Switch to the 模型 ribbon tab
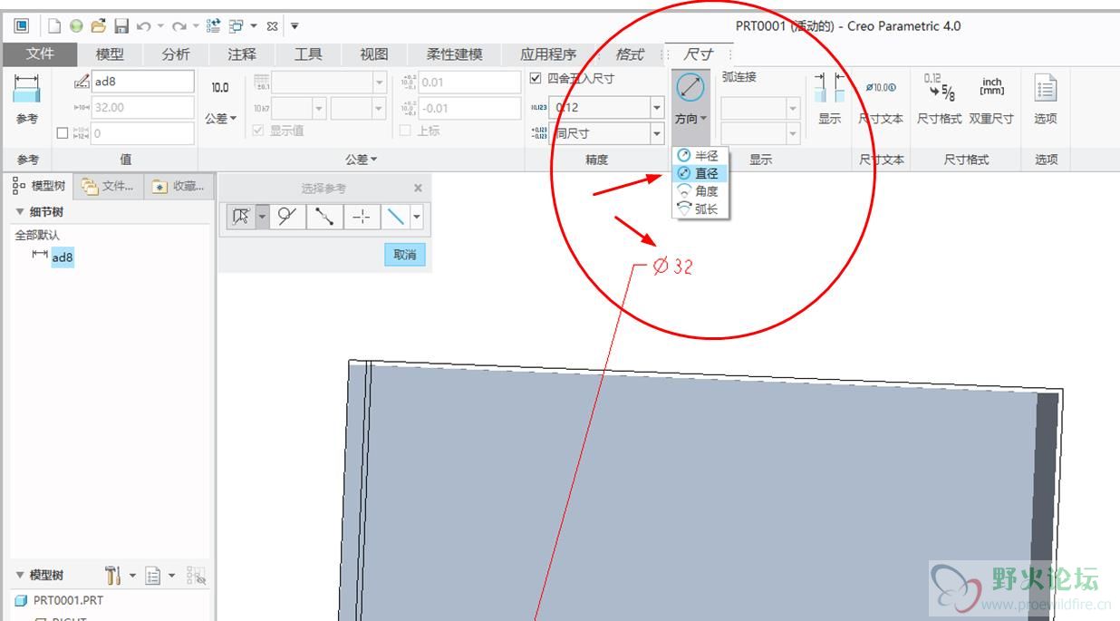The width and height of the screenshot is (1120, 621). pos(110,54)
